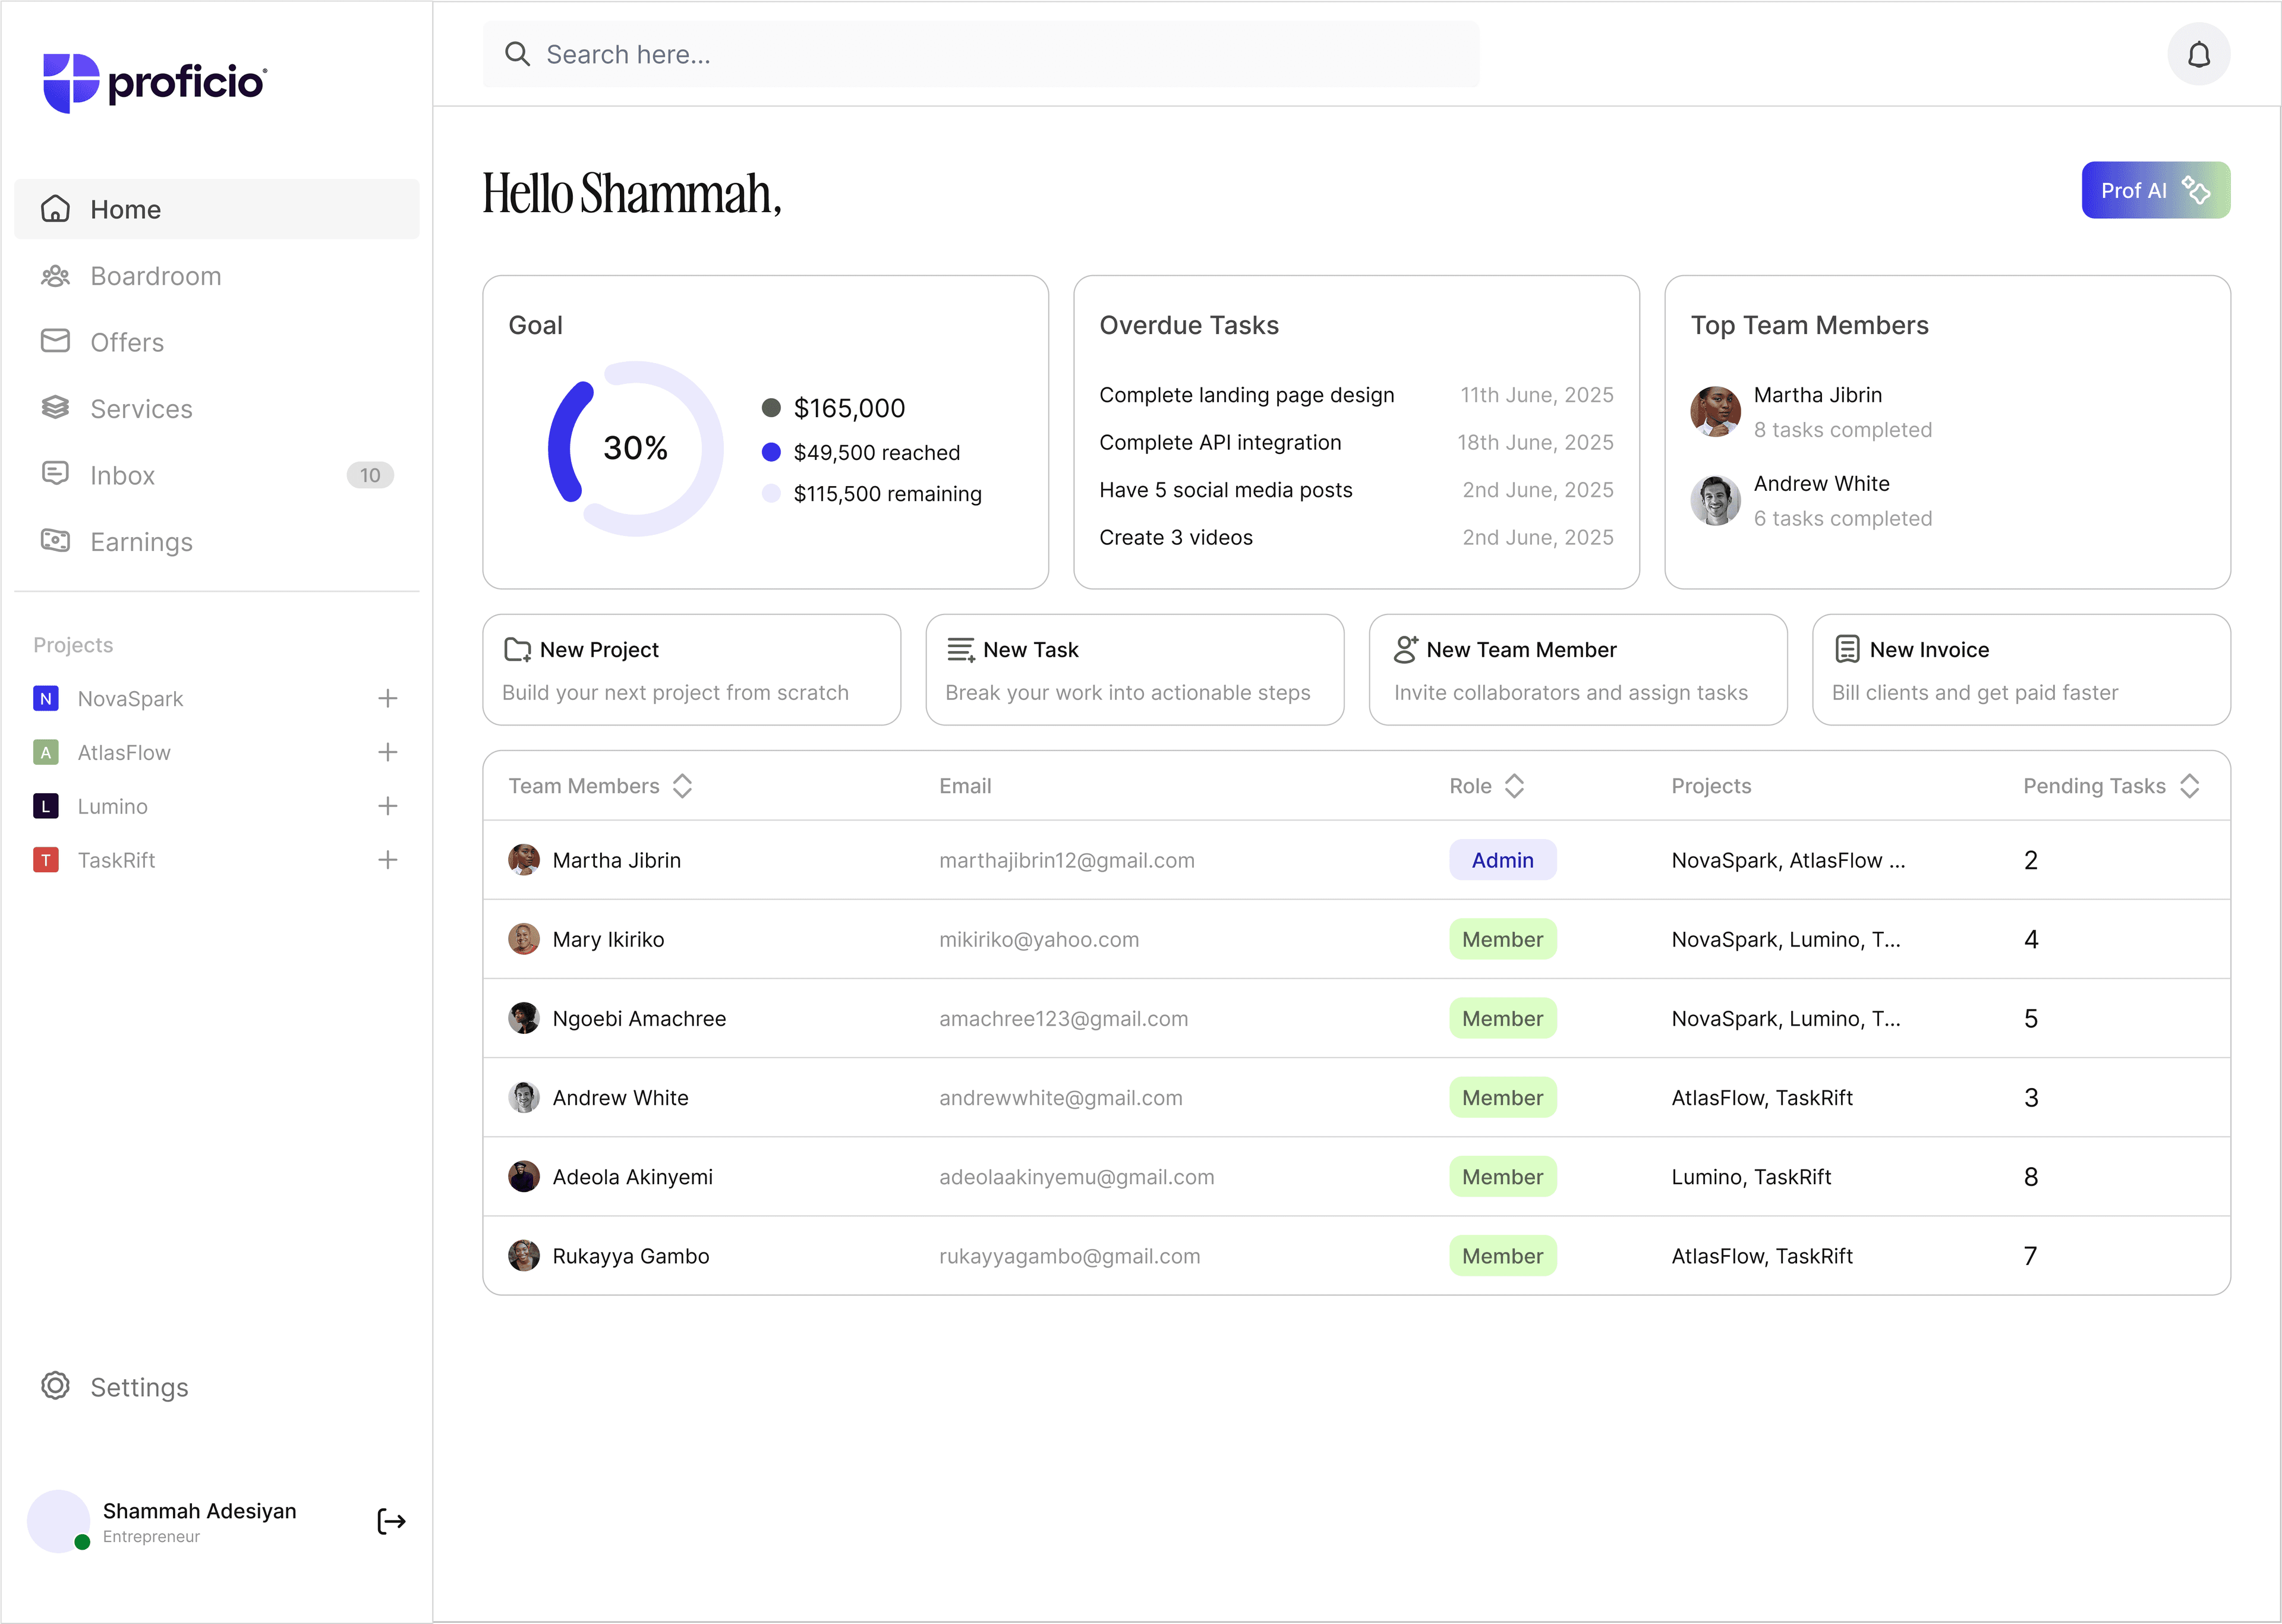Viewport: 2282px width, 1624px height.
Task: Open the Boardroom people icon
Action: coord(55,276)
